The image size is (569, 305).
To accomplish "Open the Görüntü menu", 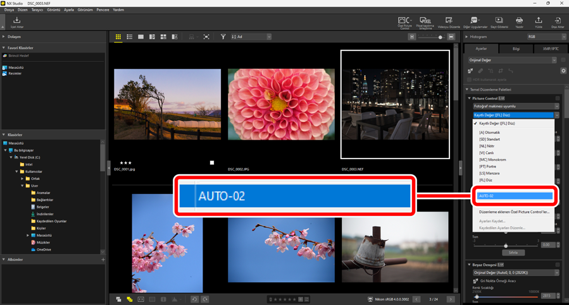I will tap(54, 10).
